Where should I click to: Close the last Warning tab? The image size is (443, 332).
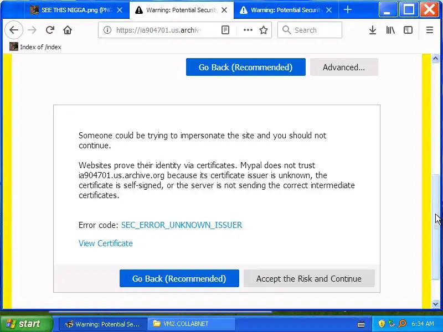point(329,10)
